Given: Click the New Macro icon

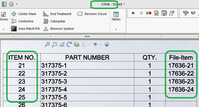Looking at the screenshot, I should coord(156,13).
